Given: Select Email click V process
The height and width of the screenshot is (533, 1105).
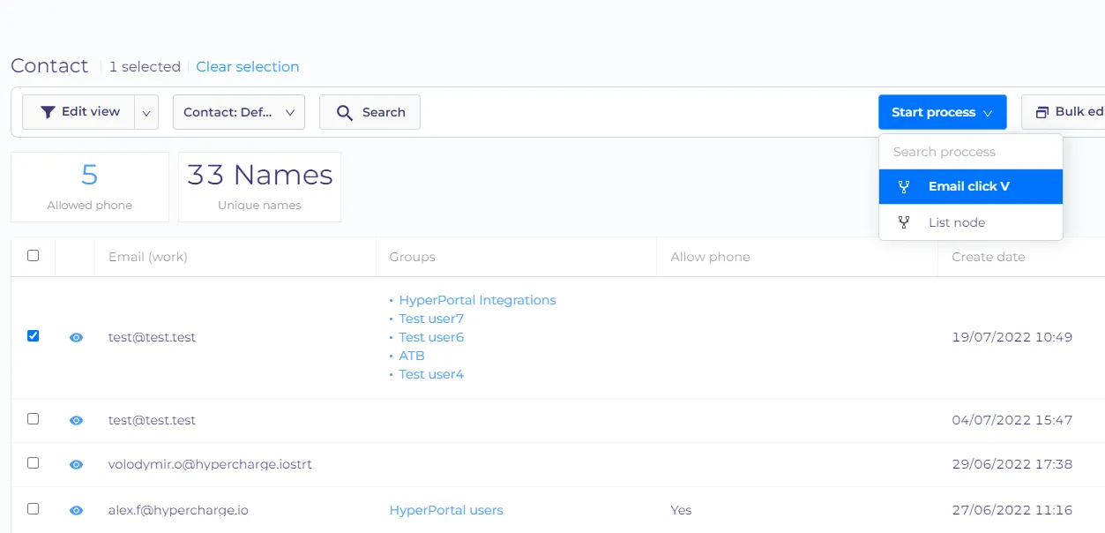Looking at the screenshot, I should (x=971, y=186).
